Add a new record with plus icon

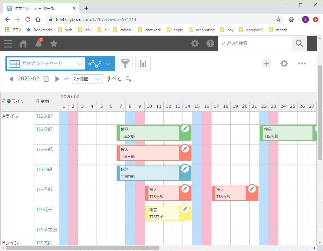[267, 63]
